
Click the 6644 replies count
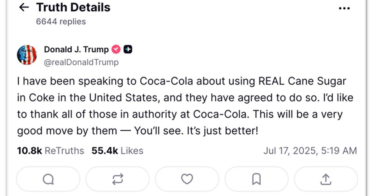[61, 21]
